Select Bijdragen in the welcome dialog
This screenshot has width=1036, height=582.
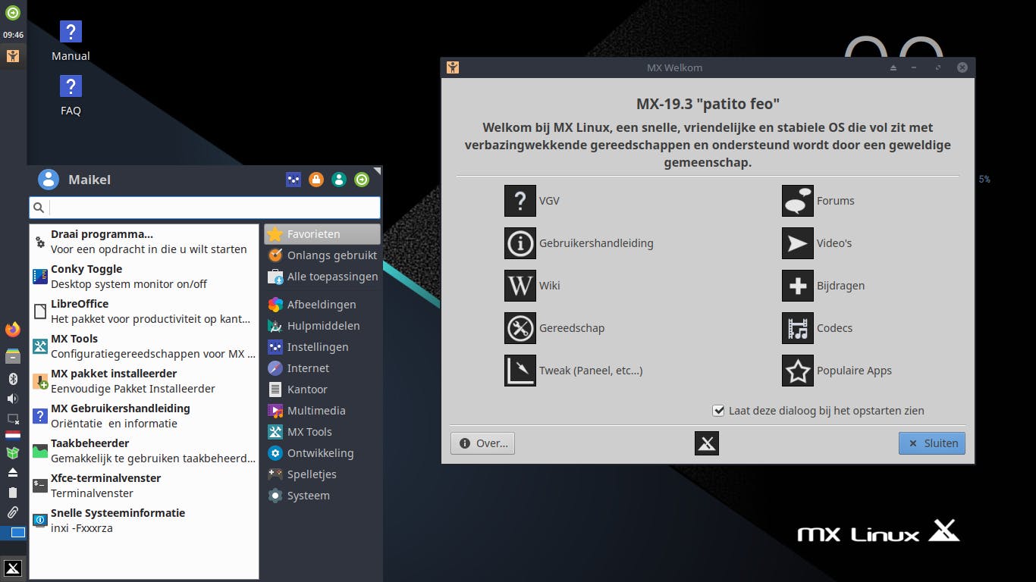coord(824,286)
